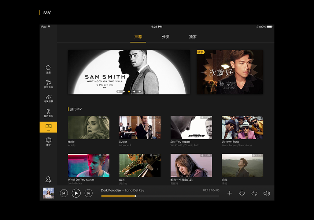Click the next track button

(x=89, y=193)
